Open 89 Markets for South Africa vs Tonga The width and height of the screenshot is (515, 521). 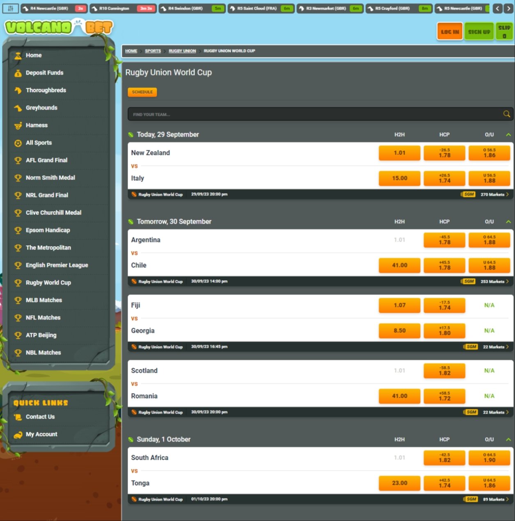tap(496, 499)
